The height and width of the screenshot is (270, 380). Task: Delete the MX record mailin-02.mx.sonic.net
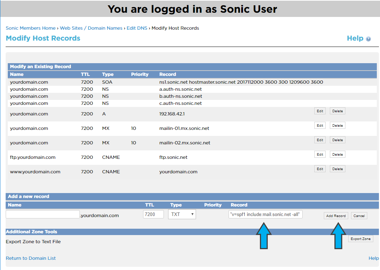[x=337, y=140]
